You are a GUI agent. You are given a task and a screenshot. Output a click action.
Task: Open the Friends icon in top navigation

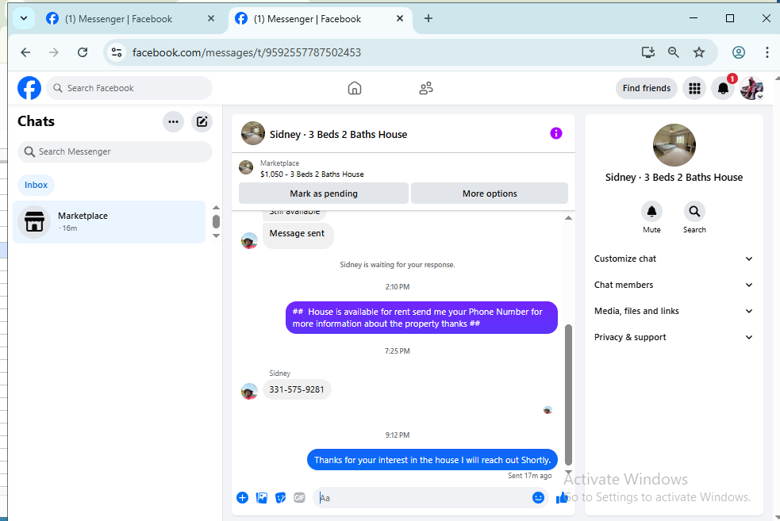click(x=426, y=88)
